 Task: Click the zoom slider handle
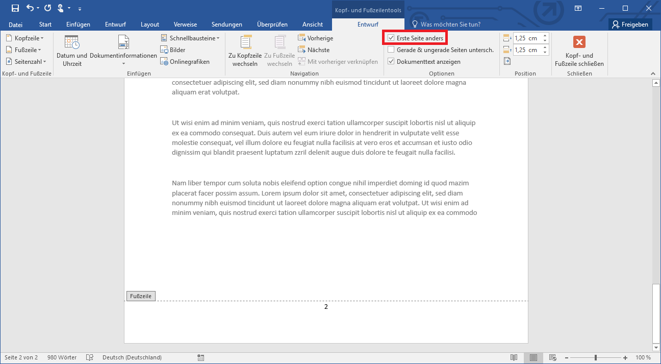point(596,357)
